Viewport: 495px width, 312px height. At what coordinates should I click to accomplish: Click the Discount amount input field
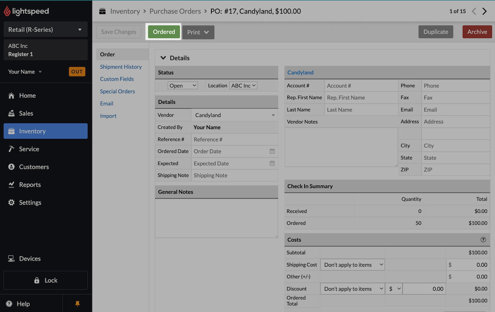point(424,289)
